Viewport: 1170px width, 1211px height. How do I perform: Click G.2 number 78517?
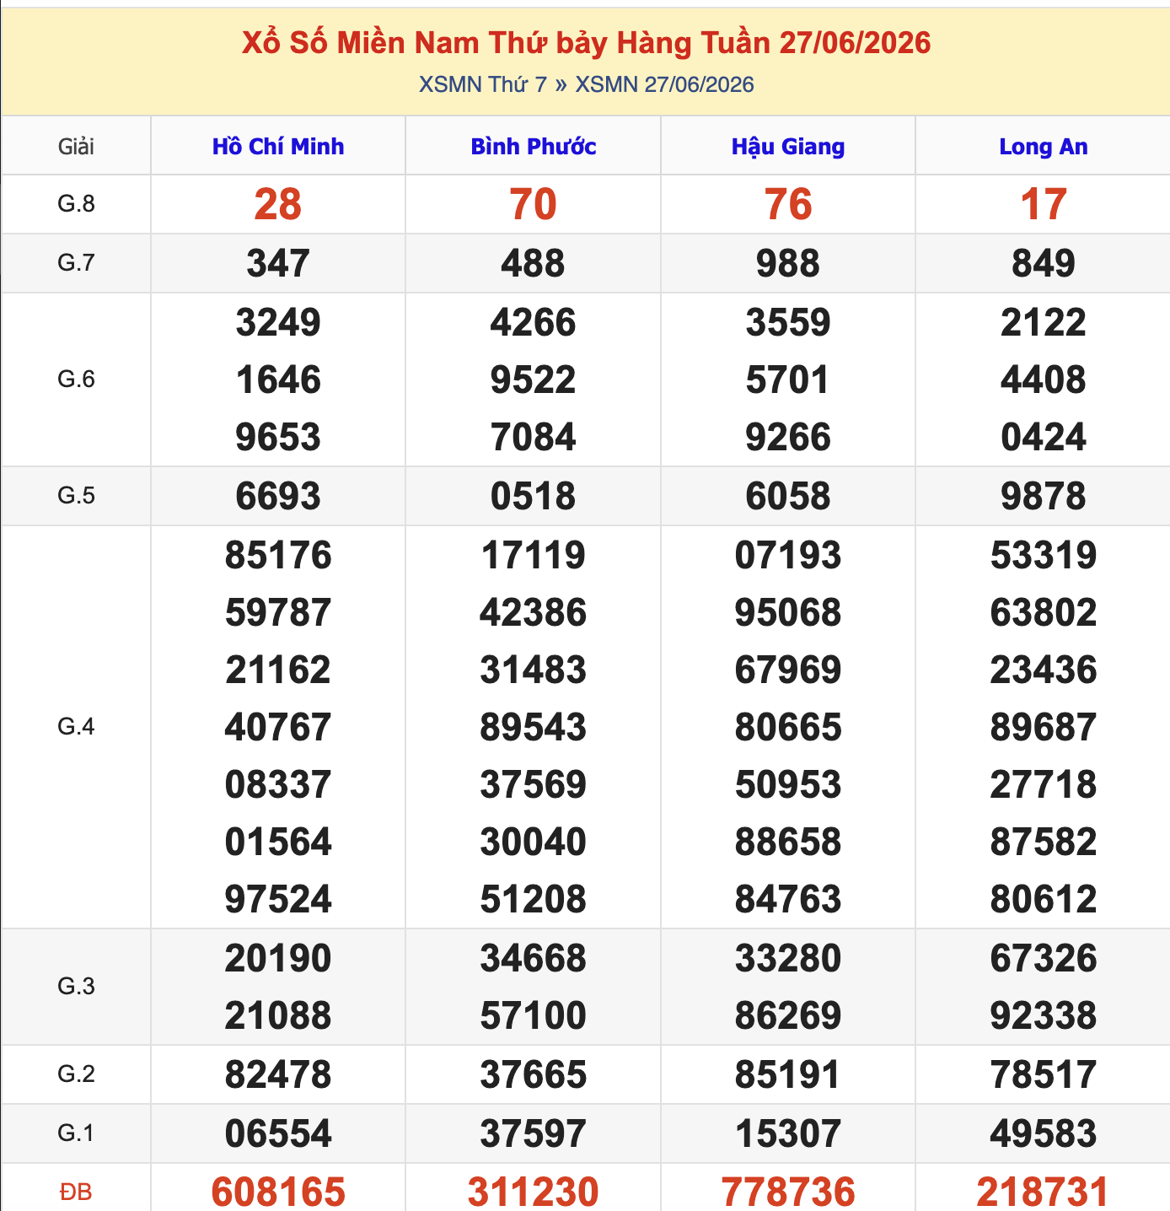coord(1044,1074)
